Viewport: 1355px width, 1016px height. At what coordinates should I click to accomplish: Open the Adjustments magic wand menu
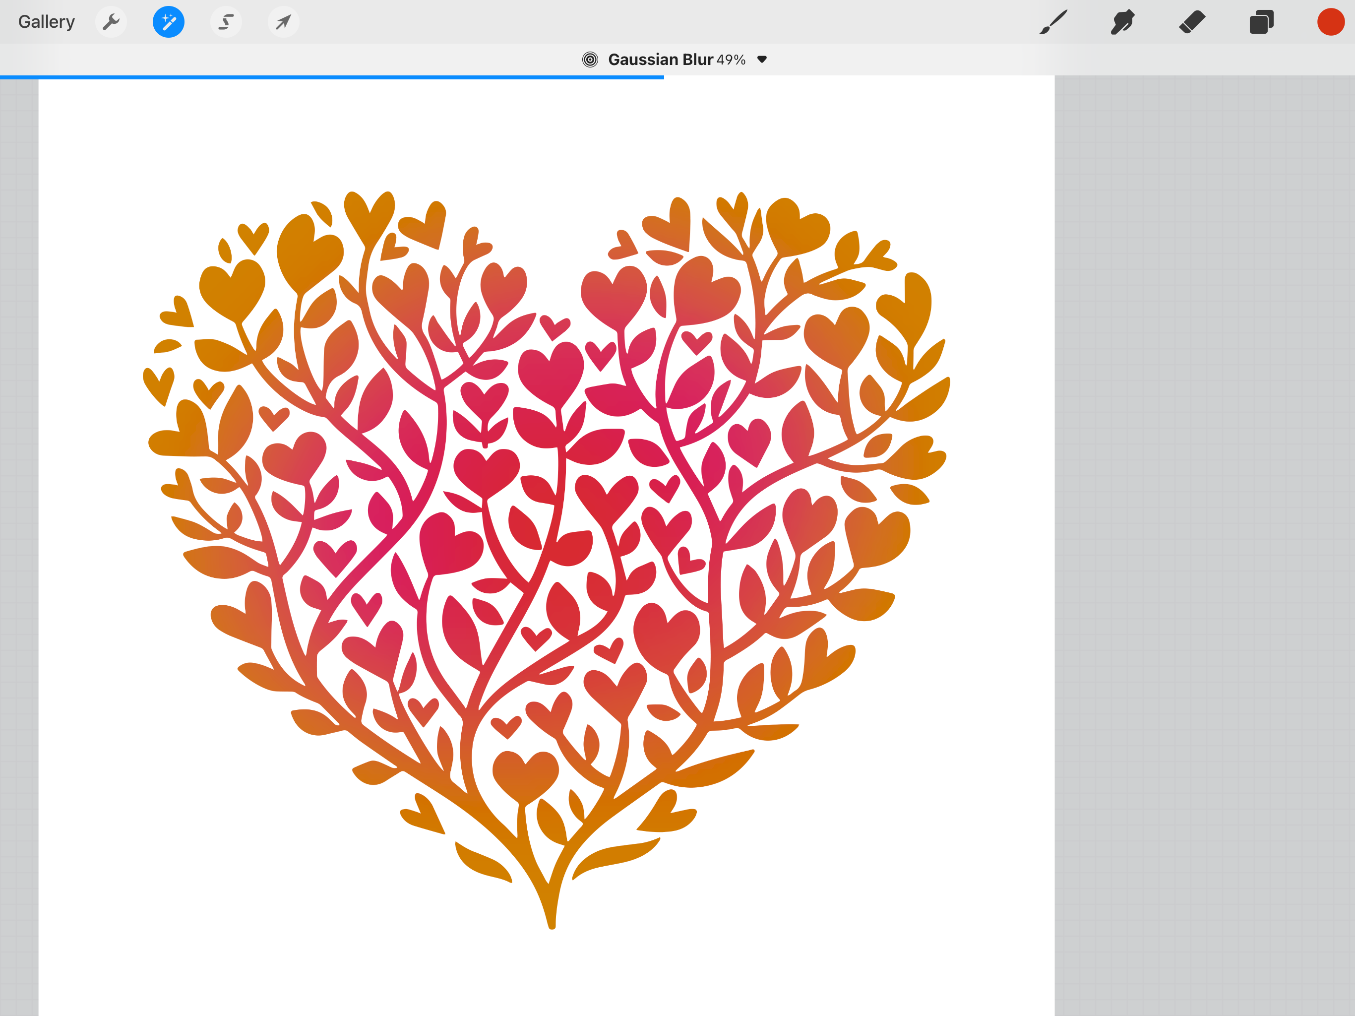coord(169,22)
